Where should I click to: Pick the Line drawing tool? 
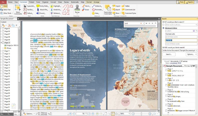pos(64,6)
